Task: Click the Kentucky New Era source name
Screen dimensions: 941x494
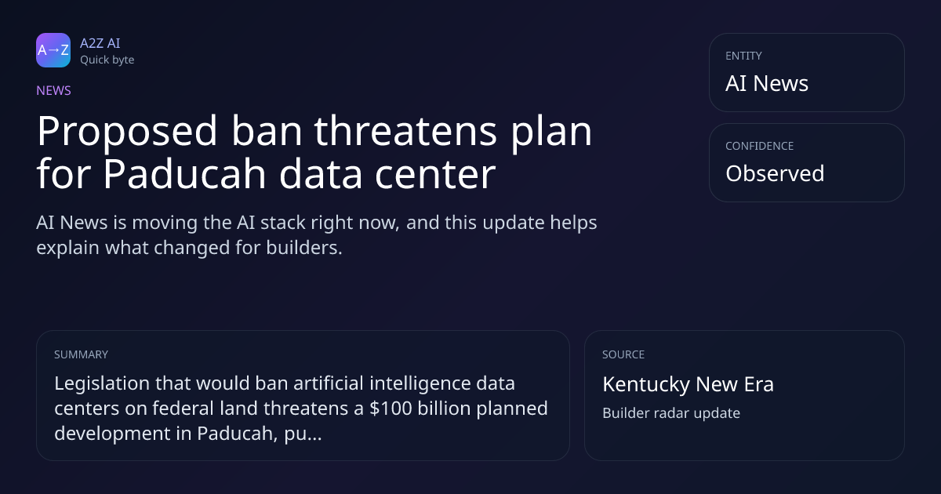Action: click(x=688, y=384)
